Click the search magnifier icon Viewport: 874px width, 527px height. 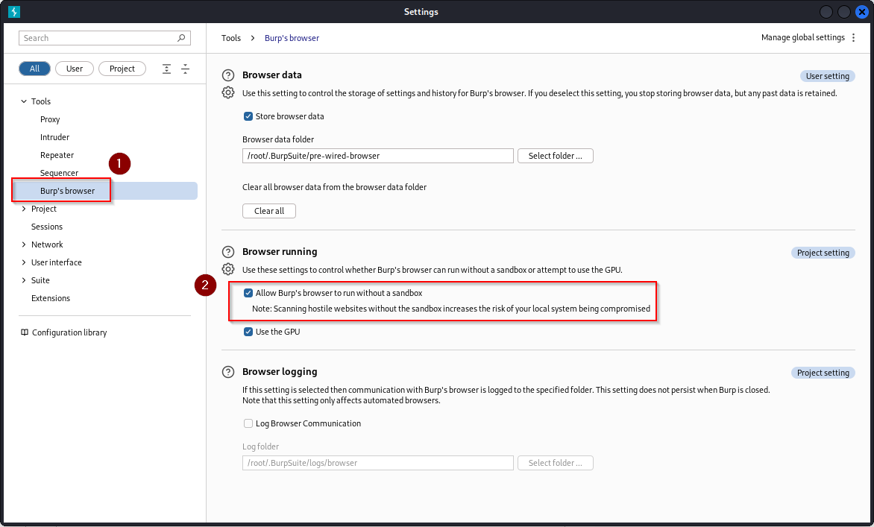[x=181, y=38]
